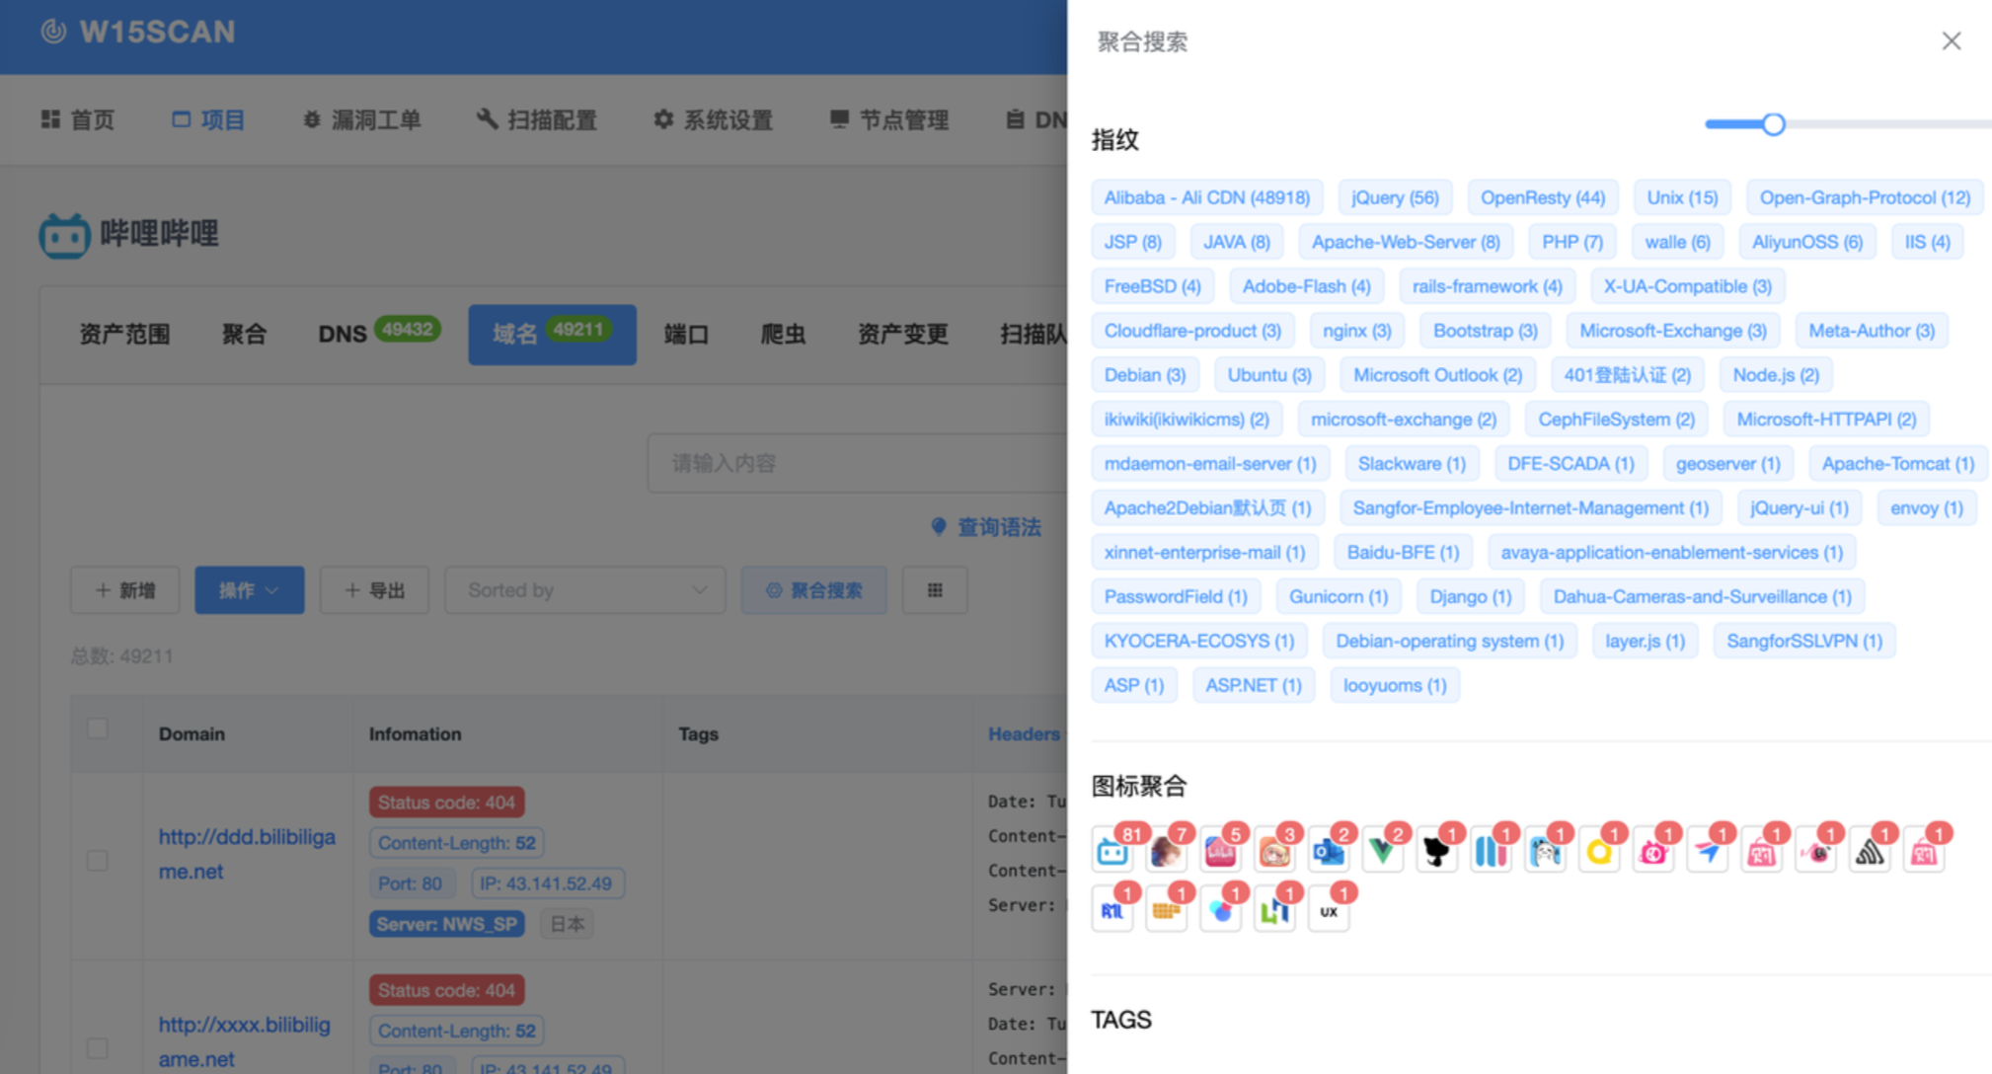Select the 域名 tab

click(552, 335)
